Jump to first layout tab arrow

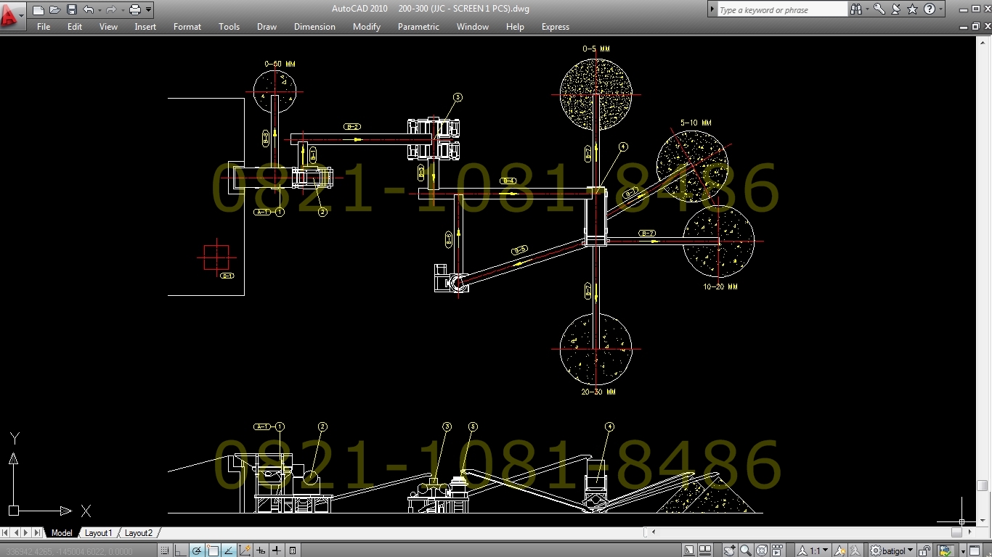pos(7,532)
